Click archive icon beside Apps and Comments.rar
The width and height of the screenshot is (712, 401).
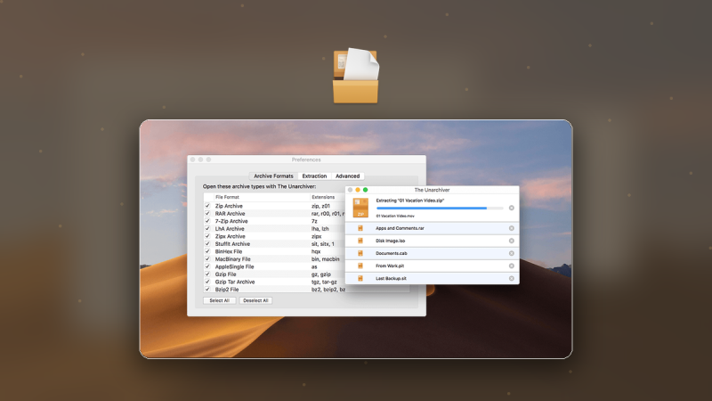pyautogui.click(x=360, y=228)
